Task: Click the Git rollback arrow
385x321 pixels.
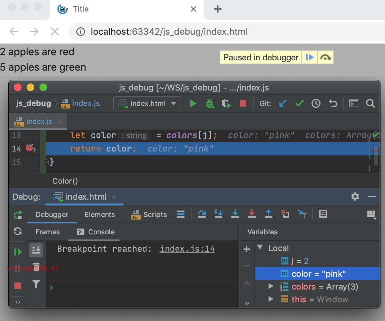Action: (x=333, y=103)
